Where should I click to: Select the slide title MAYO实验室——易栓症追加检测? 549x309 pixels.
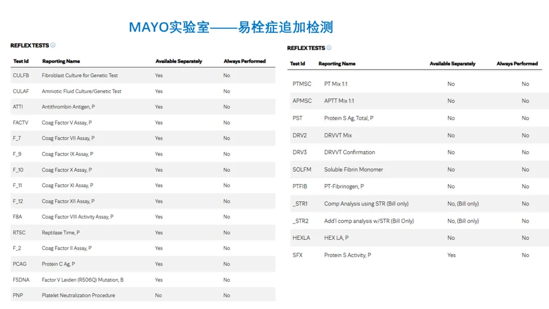[231, 27]
